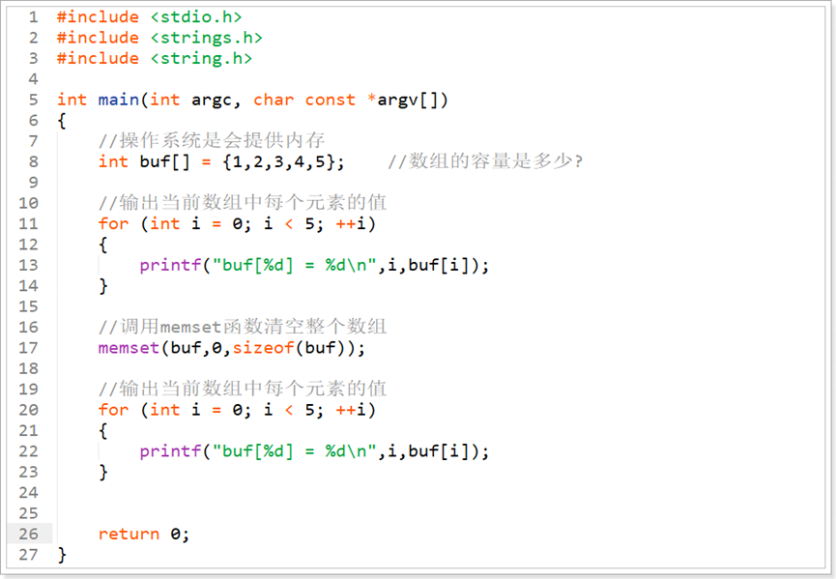Click the 'int' keyword before main
The height and width of the screenshot is (579, 836).
tap(72, 100)
